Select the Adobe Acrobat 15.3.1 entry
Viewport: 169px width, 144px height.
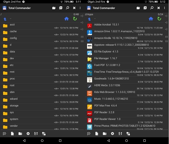pyautogui.click(x=124, y=26)
